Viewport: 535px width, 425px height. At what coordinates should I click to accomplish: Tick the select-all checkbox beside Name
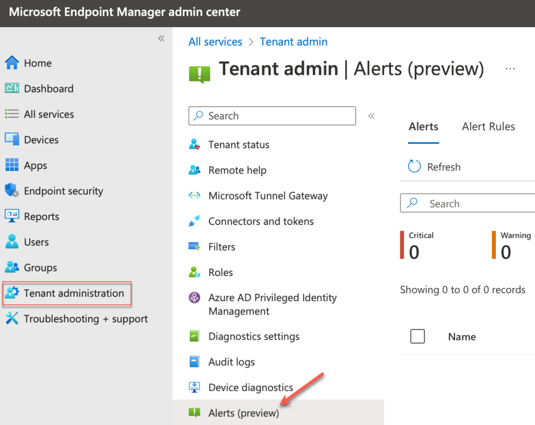(x=417, y=336)
